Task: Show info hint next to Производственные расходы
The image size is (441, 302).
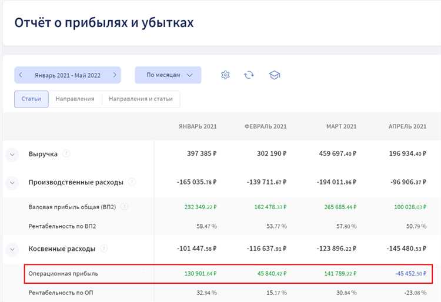Action: point(132,182)
